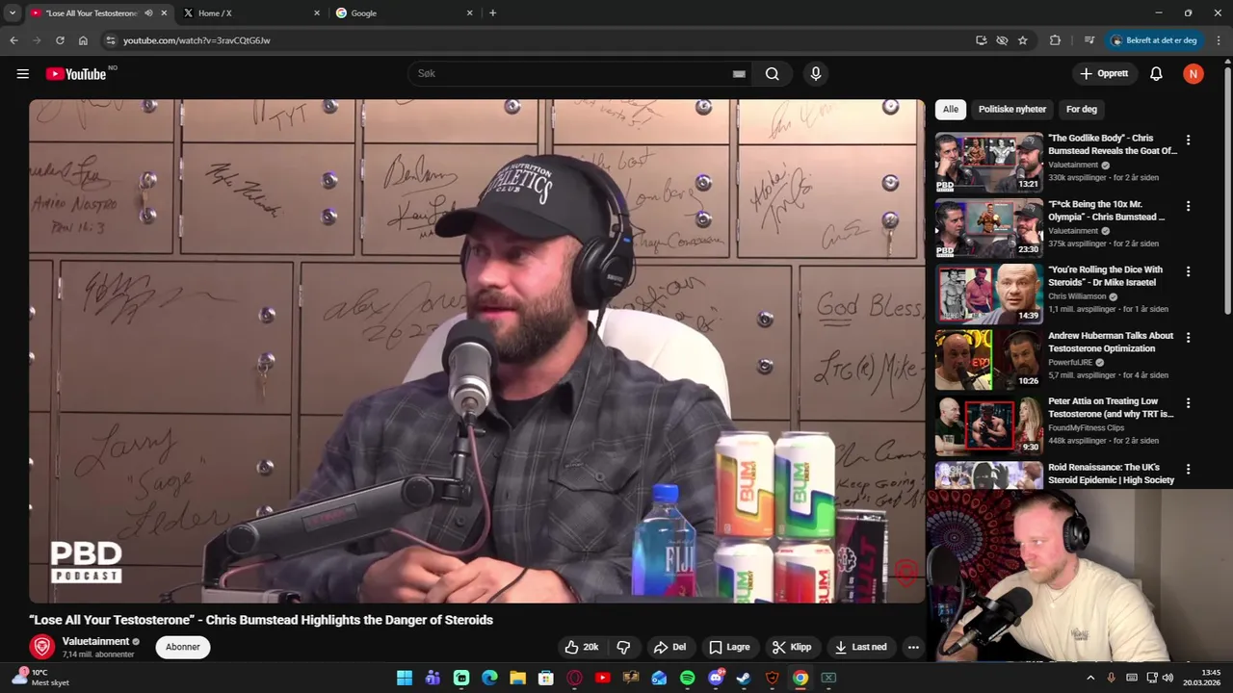Open more actions (three dots) below video
This screenshot has width=1233, height=693.
[x=913, y=647]
